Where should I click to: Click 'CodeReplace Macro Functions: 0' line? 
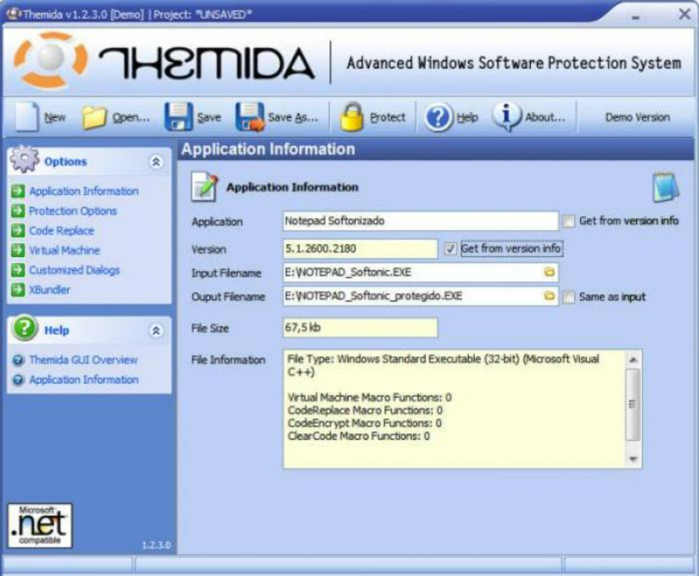pyautogui.click(x=365, y=410)
